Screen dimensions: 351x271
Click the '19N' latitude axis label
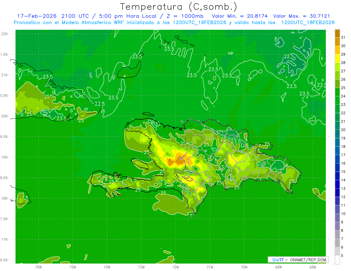[x=5, y=157]
